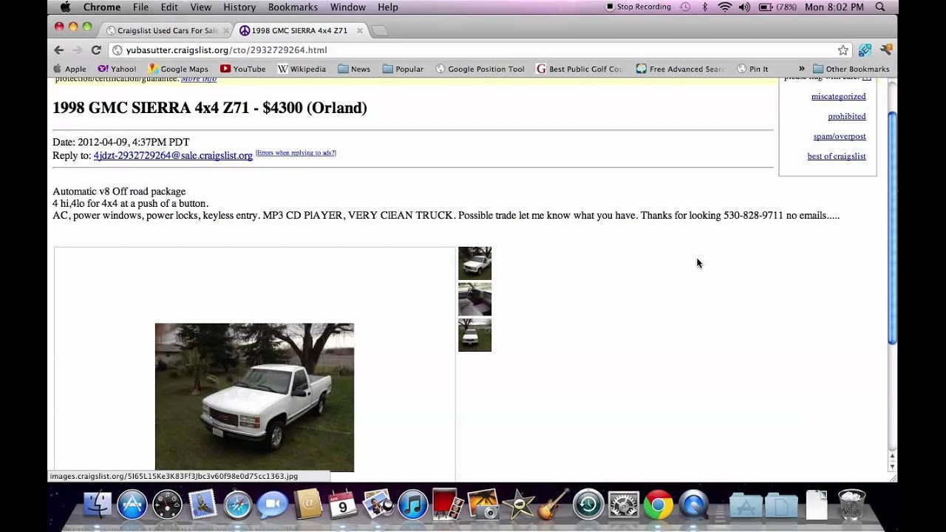Screen dimensions: 946x532
Task: Reload the page with the refresh icon
Action: click(96, 50)
